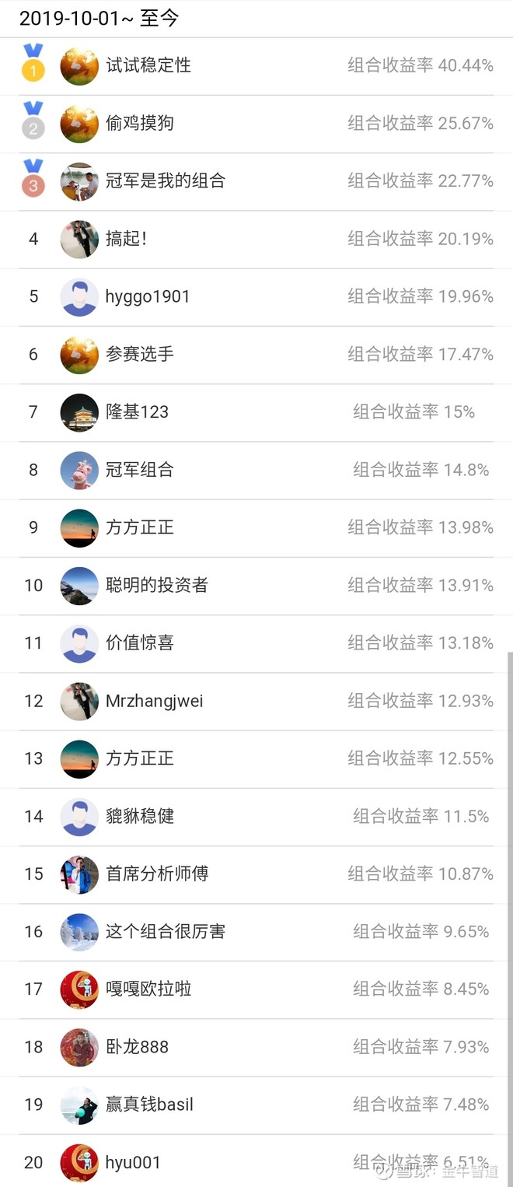Open the 搞起! portfolio name
The height and width of the screenshot is (1187, 513).
click(x=126, y=239)
